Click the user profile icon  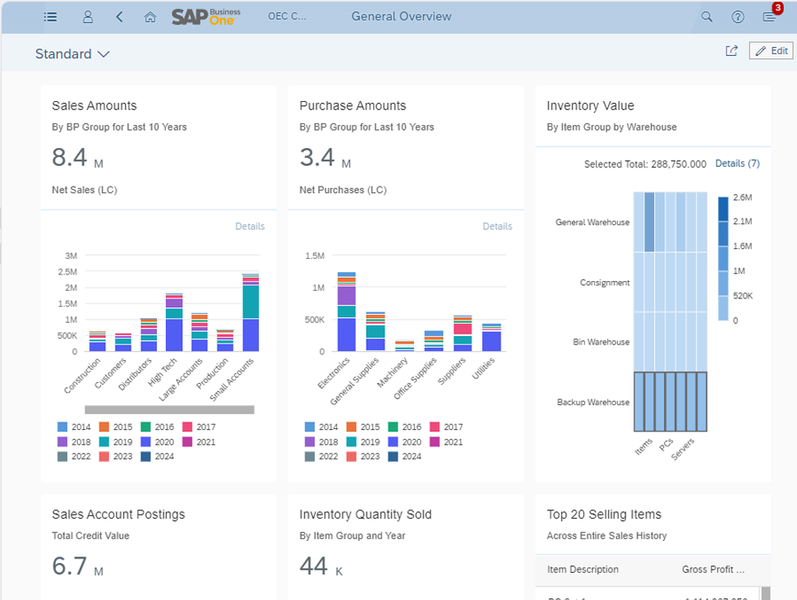pos(88,16)
